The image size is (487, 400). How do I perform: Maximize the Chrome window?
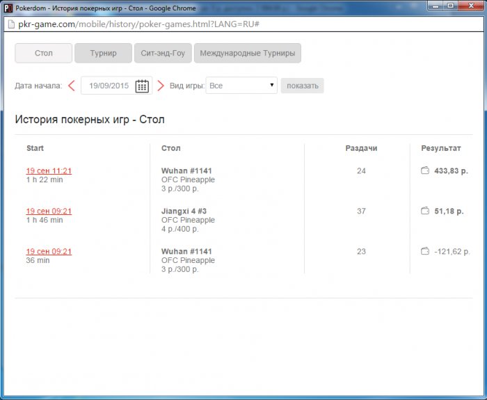click(x=451, y=6)
